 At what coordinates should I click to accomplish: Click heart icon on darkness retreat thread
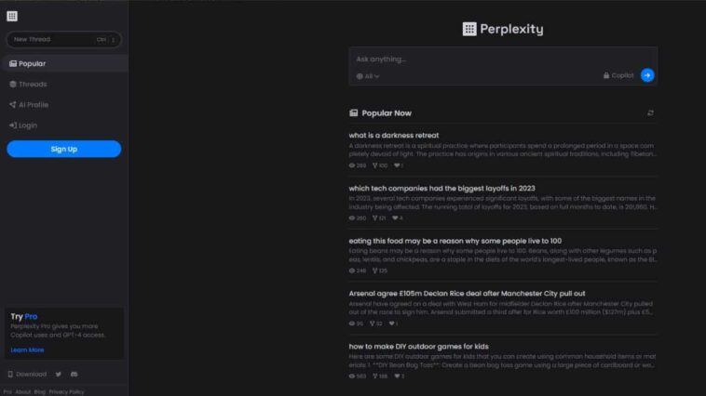[397, 165]
